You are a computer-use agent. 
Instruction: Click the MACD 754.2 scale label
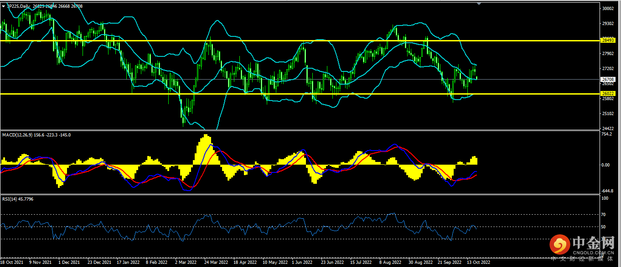[607, 135]
